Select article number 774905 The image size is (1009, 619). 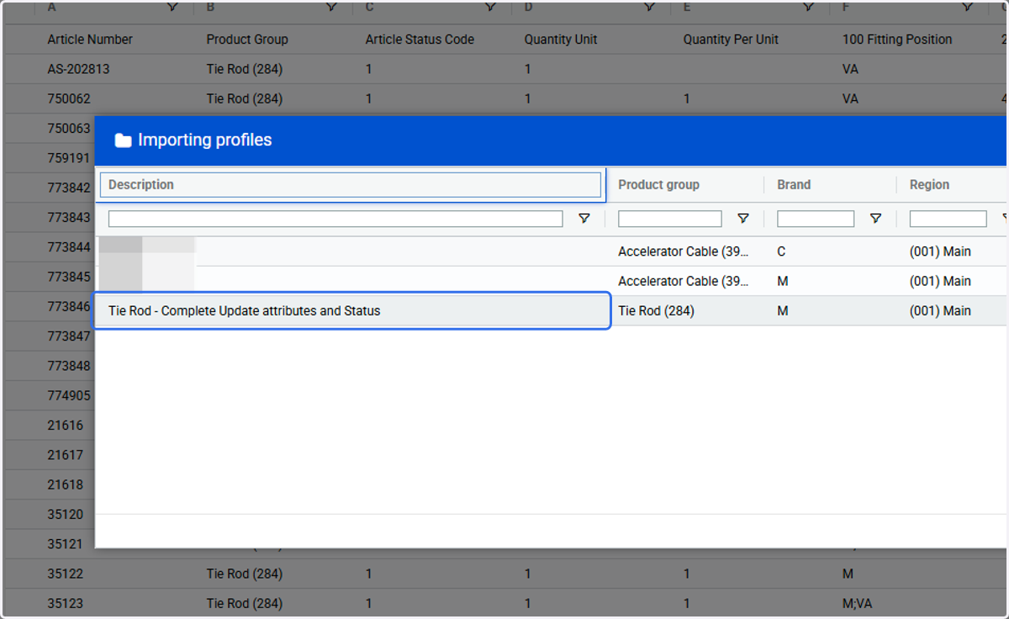[x=69, y=395]
